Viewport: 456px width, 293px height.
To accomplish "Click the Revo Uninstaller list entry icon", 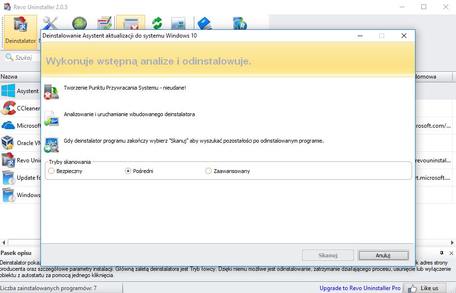I will (x=8, y=160).
